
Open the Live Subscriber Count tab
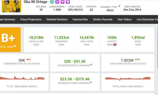tap(147, 19)
